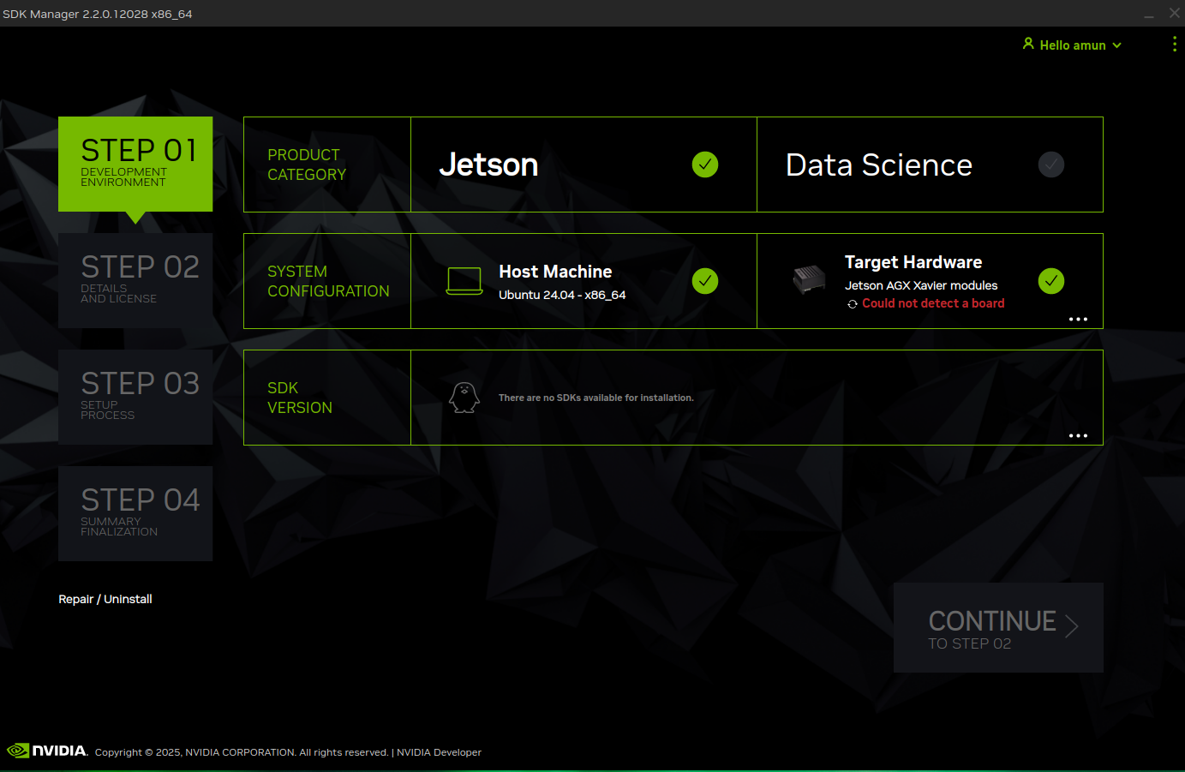Open Step 04 Summary Finalization

[x=135, y=513]
